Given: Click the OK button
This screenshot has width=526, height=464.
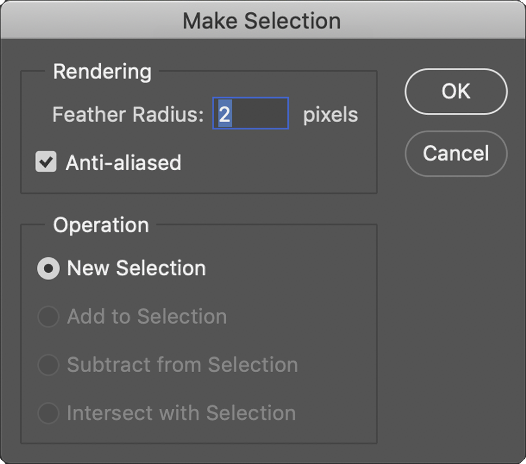Looking at the screenshot, I should coord(456,92).
